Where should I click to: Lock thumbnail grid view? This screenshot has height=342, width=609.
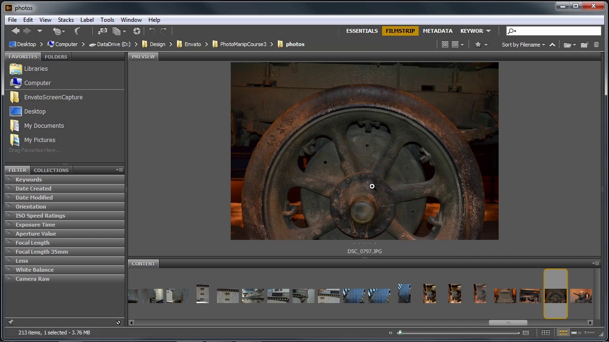[546, 332]
